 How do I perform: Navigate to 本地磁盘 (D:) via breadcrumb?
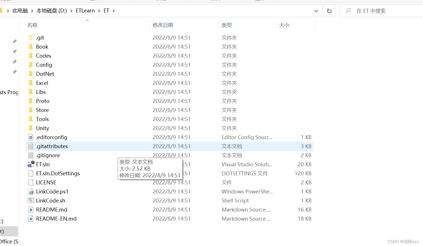click(52, 10)
